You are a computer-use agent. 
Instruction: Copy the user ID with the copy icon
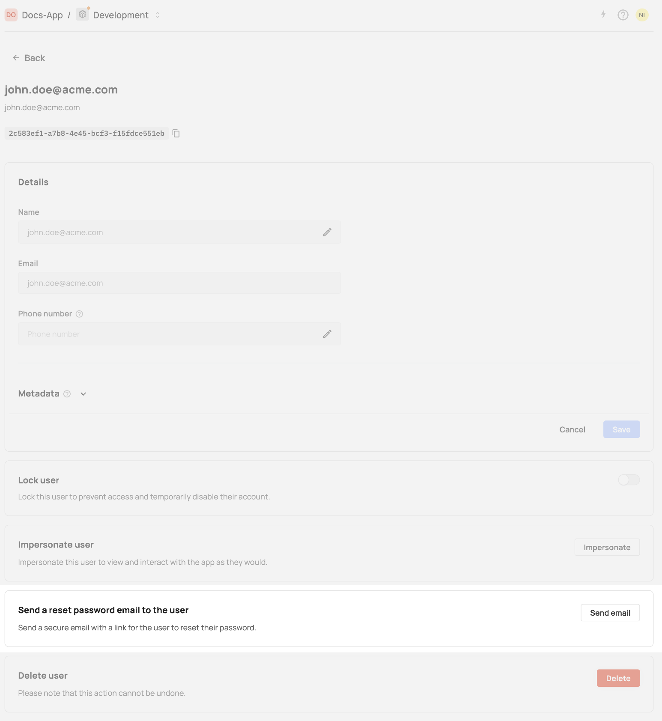click(x=176, y=133)
